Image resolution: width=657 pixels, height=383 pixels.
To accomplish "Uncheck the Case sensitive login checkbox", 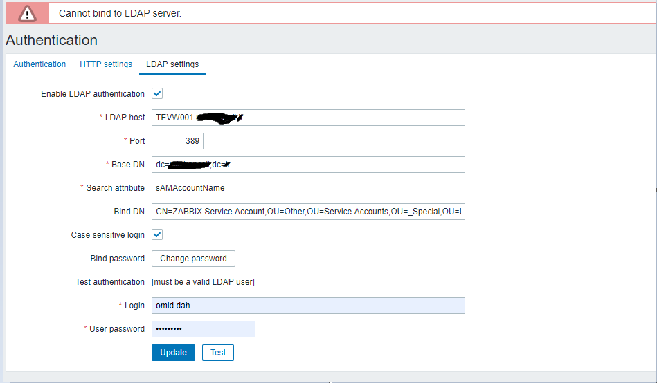I will click(x=157, y=235).
